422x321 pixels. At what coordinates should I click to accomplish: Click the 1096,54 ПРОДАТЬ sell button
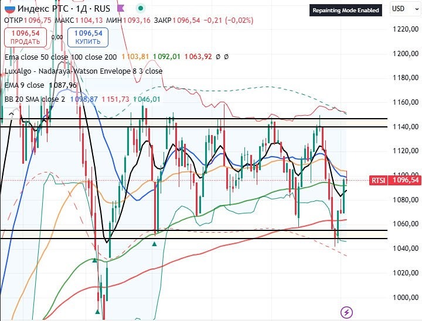click(x=25, y=37)
